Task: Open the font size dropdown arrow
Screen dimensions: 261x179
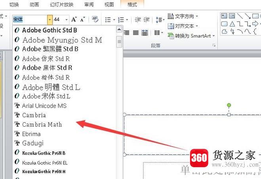Action: (67, 19)
